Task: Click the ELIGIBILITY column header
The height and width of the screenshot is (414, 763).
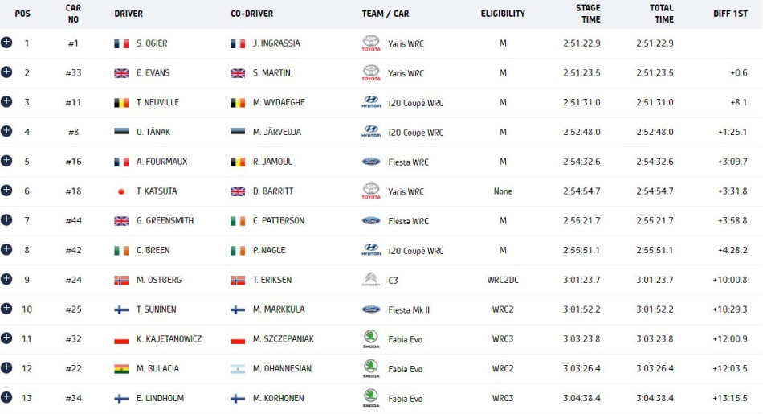Action: click(x=503, y=14)
